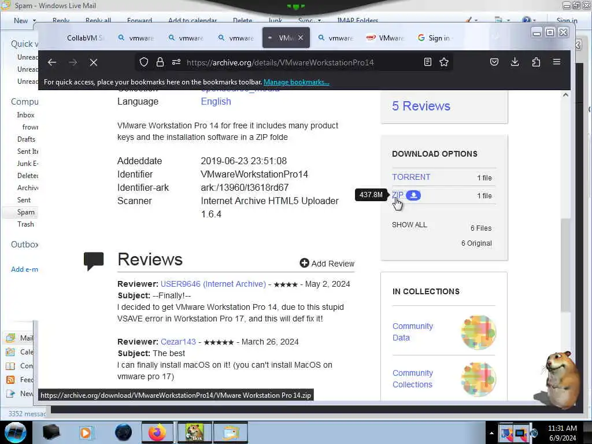Toggle reader view icon in address bar
This screenshot has width=592, height=444.
pyautogui.click(x=428, y=62)
